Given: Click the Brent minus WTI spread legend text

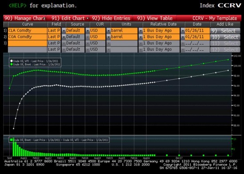Looking at the screenshot, I should point(60,140).
